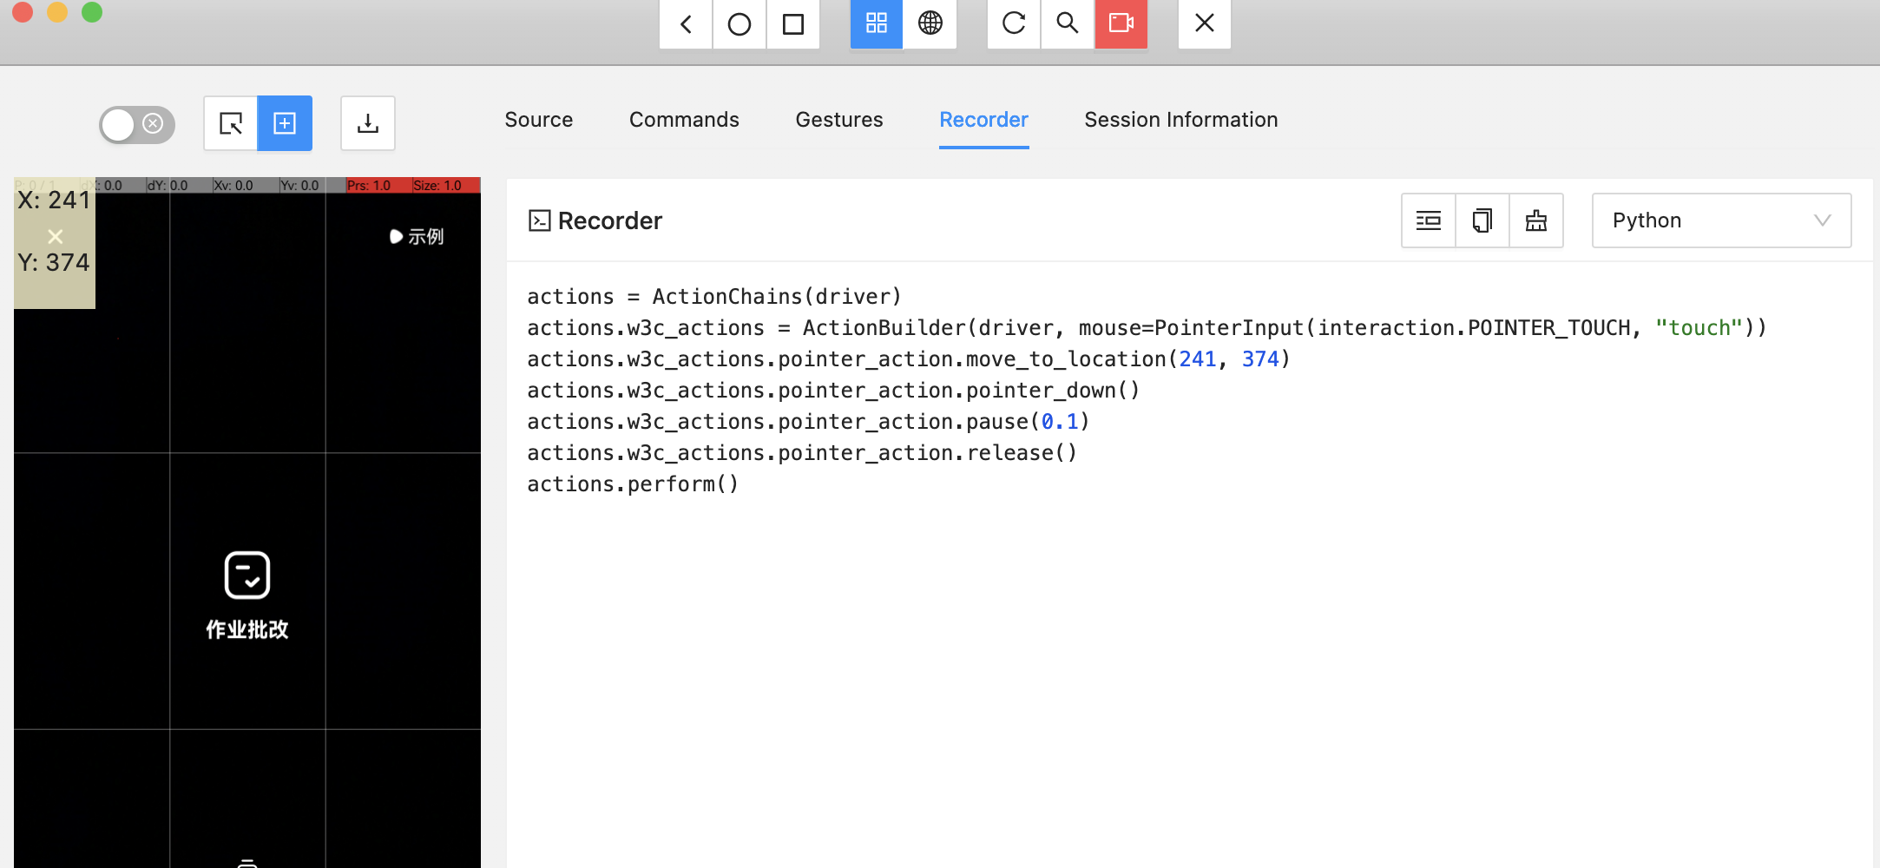Image resolution: width=1880 pixels, height=868 pixels.
Task: Refresh the app source
Action: pyautogui.click(x=1013, y=24)
